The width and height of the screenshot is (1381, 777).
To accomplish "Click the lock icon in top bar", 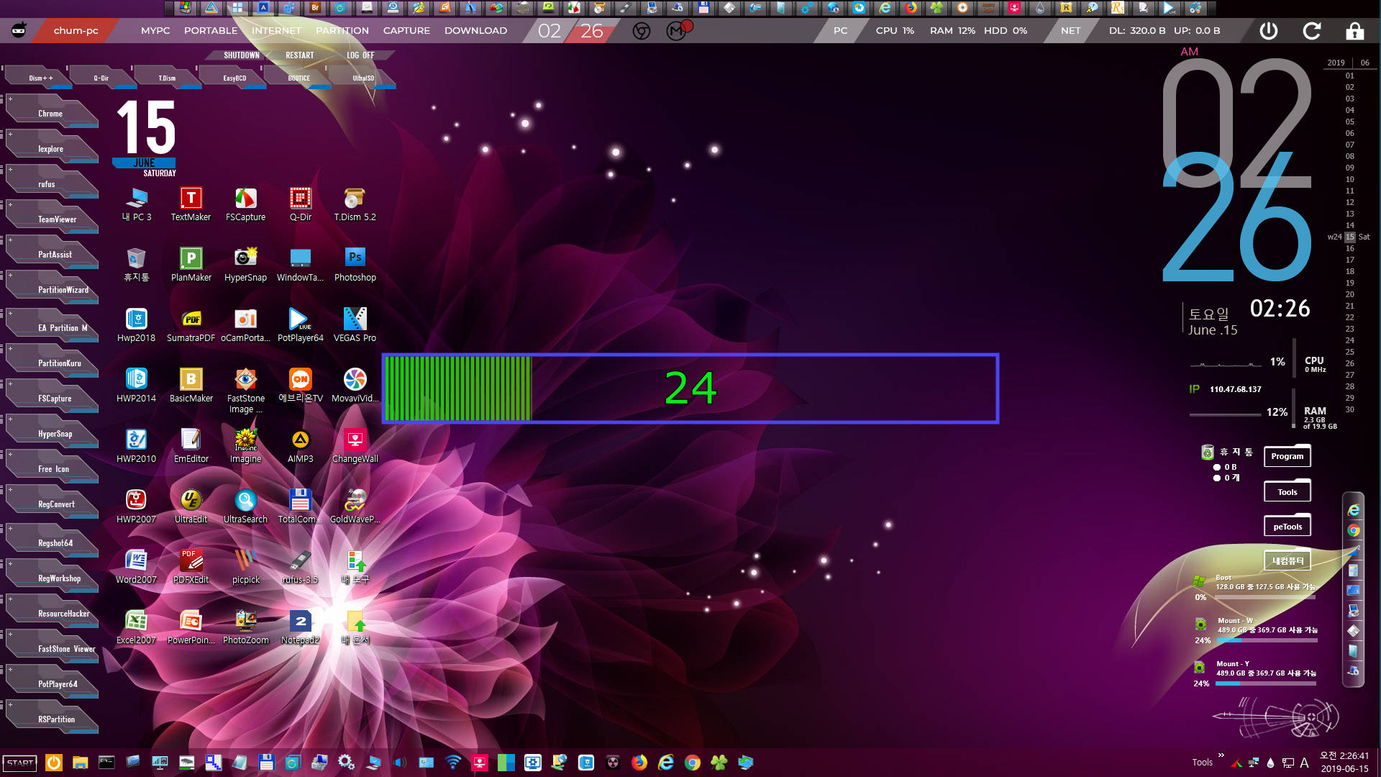I will pyautogui.click(x=1354, y=31).
